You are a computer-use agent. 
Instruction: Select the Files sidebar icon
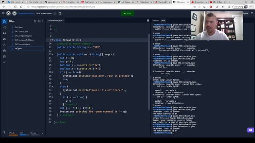tap(4, 21)
